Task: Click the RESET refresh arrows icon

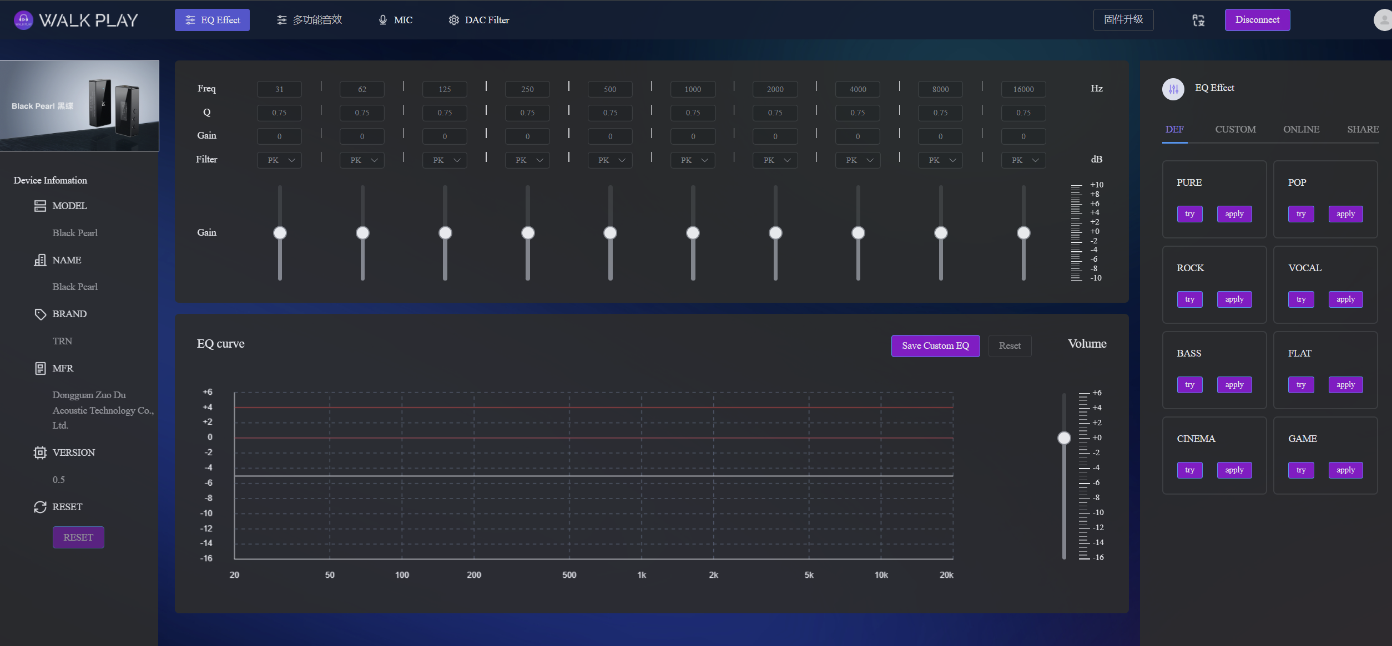Action: click(x=40, y=507)
